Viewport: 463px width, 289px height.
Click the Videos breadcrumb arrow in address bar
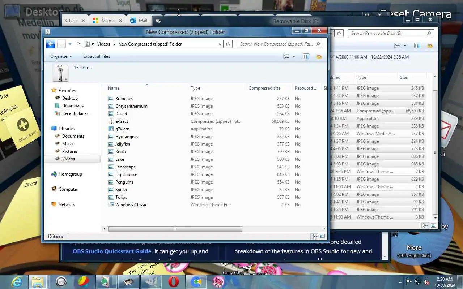click(x=114, y=44)
